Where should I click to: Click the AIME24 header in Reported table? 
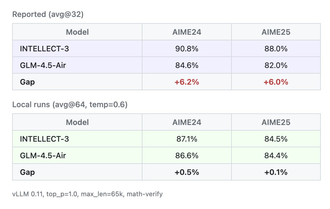click(187, 32)
